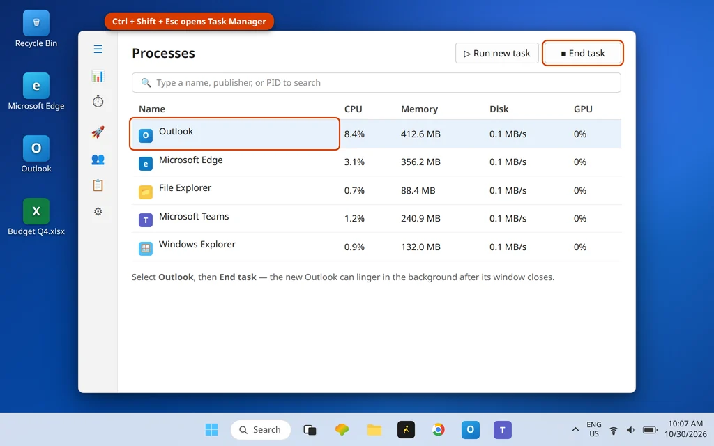Open the black running-figure app on taskbar
The width and height of the screenshot is (714, 446).
coord(407,429)
